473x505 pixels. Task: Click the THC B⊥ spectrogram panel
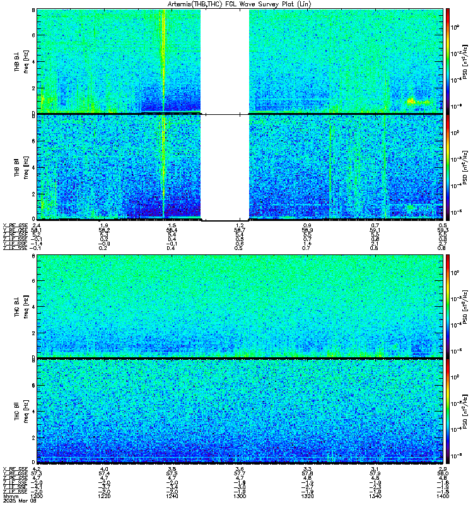coord(240,306)
